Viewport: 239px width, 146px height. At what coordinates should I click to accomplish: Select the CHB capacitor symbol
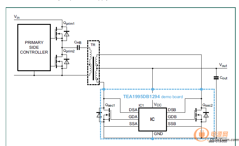click(x=78, y=48)
